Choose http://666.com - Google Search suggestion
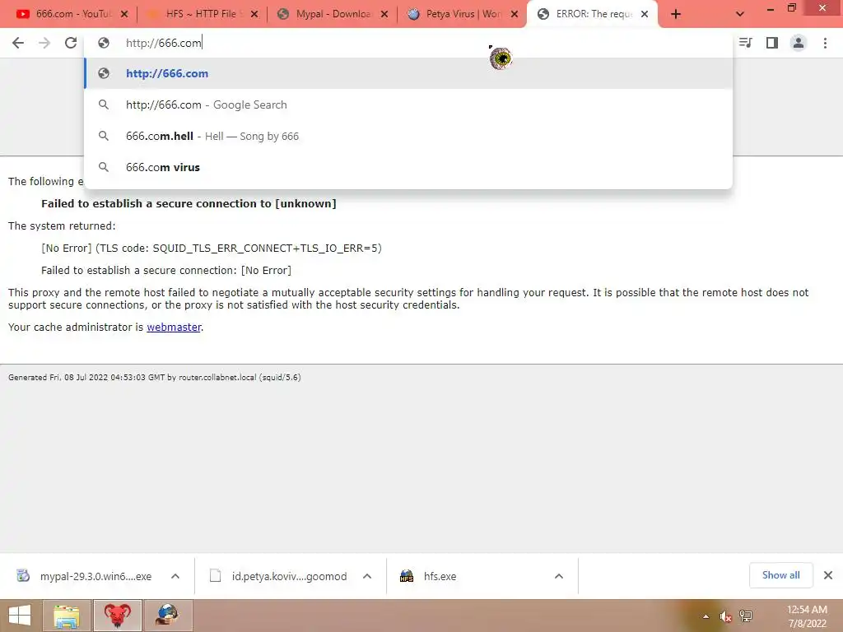Image resolution: width=843 pixels, height=632 pixels. pyautogui.click(x=408, y=105)
